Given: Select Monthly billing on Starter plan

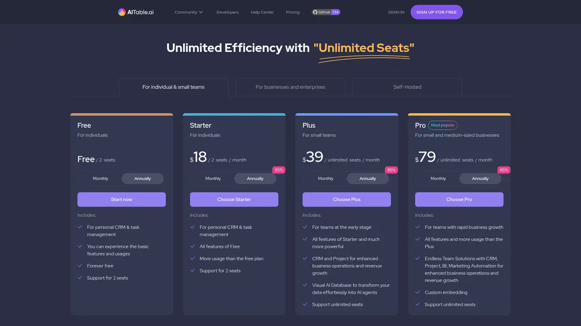Looking at the screenshot, I should [213, 178].
